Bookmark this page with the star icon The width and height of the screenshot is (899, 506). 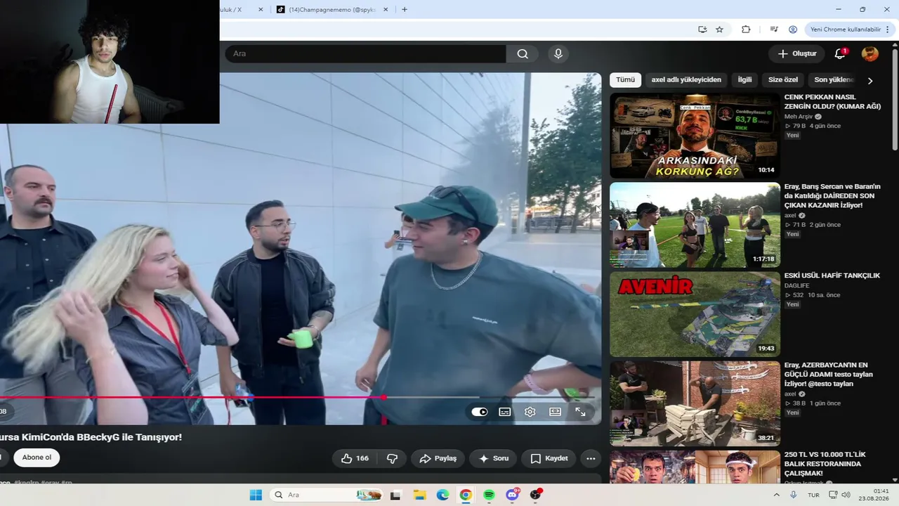pos(719,30)
